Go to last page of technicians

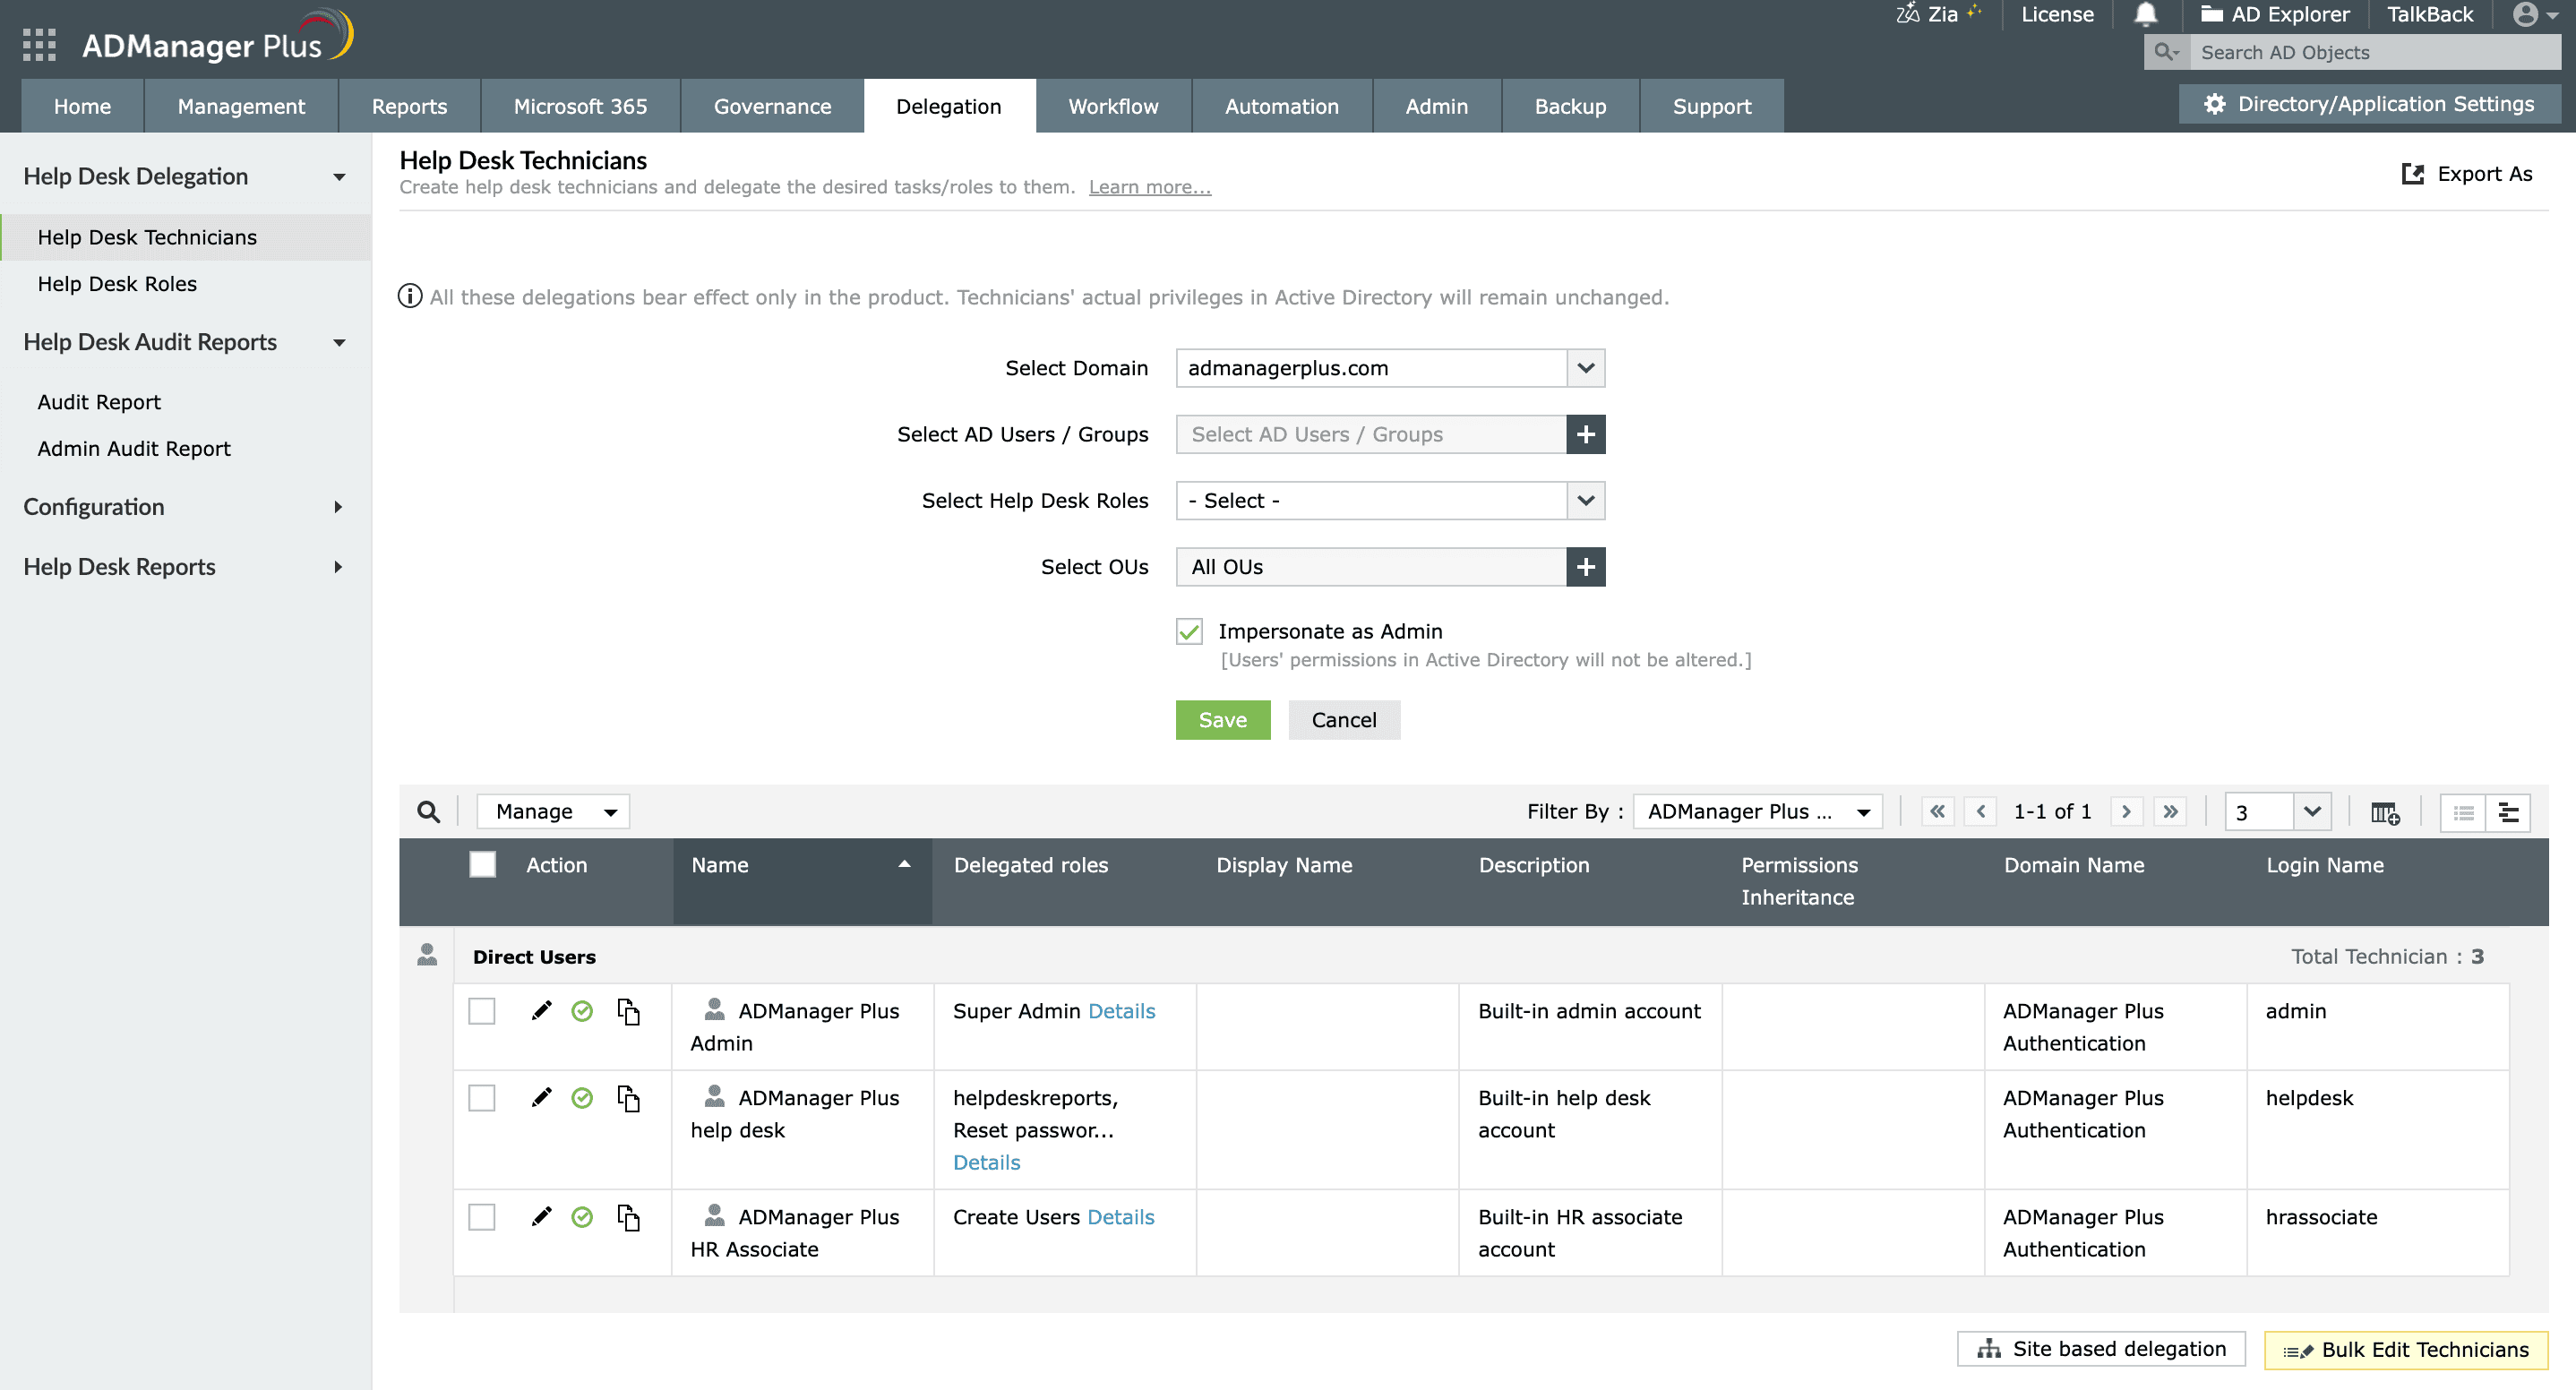(2170, 812)
